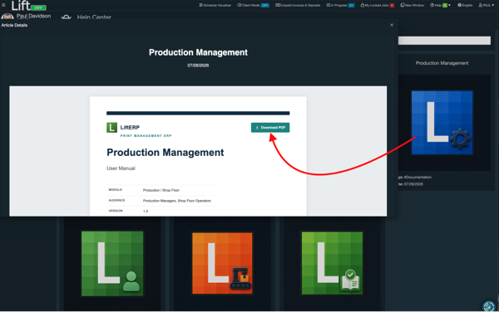
Task: Open the Schedule Visualizer
Action: click(215, 5)
